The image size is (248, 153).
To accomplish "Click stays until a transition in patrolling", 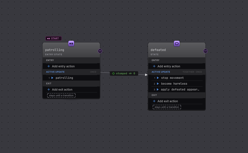I will click(61, 95).
